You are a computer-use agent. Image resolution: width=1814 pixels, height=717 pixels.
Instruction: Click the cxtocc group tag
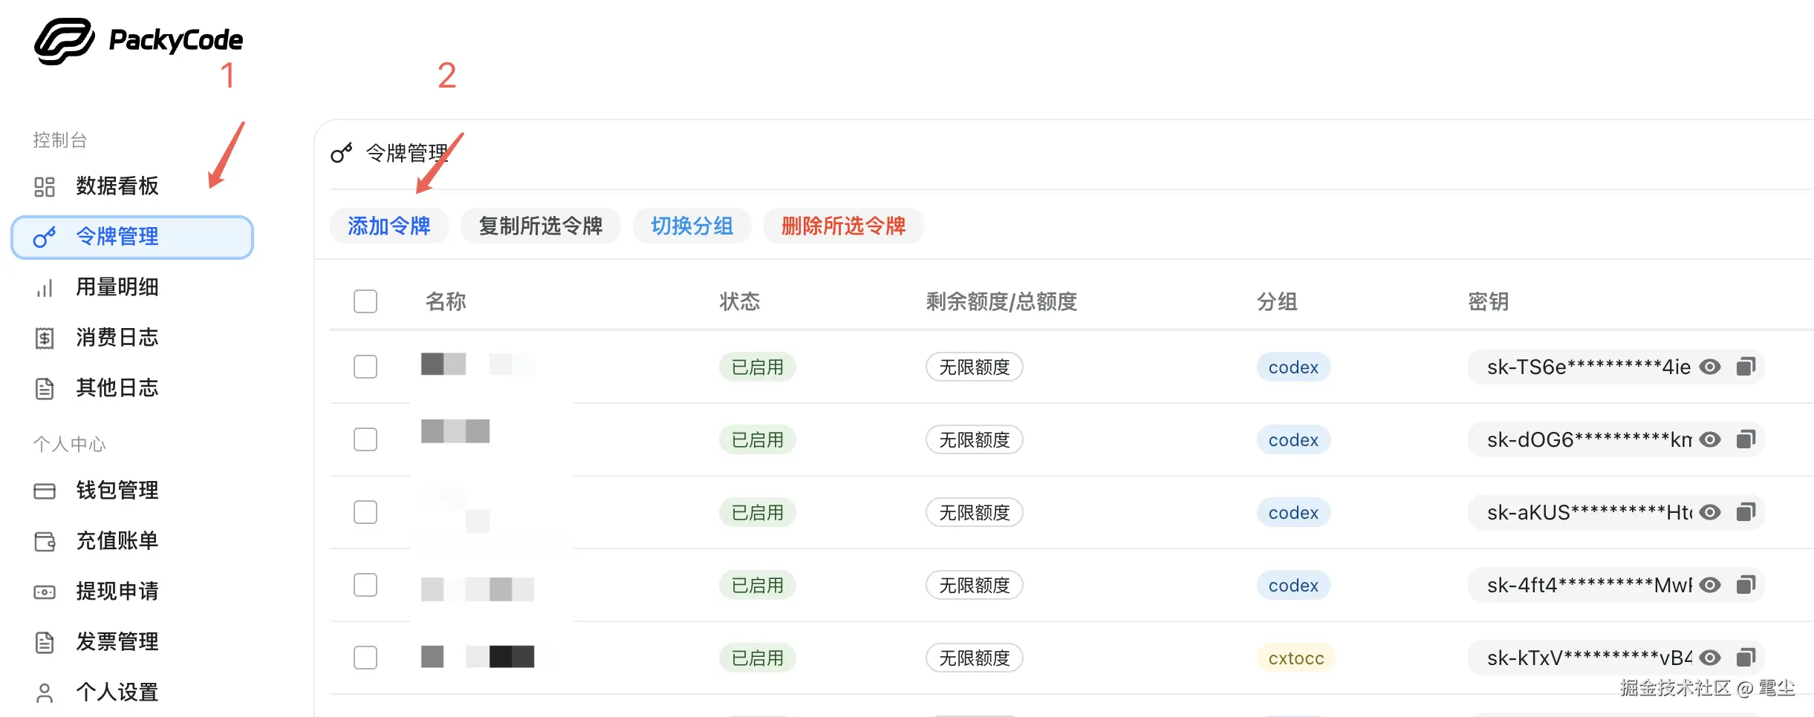[1296, 658]
